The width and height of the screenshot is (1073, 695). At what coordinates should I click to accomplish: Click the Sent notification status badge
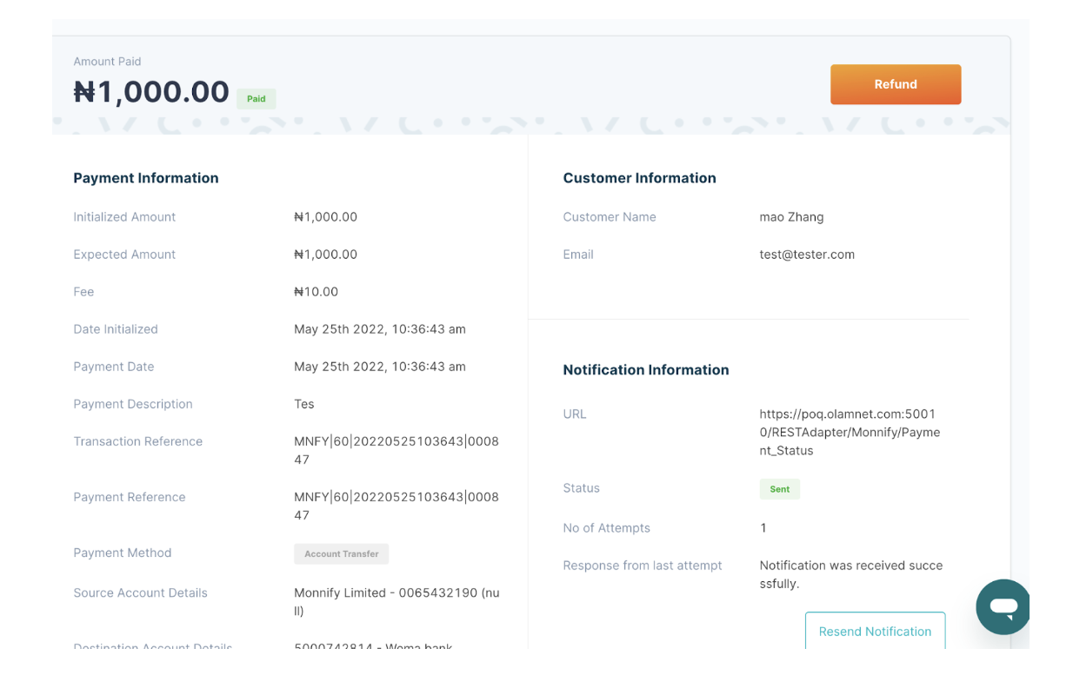pyautogui.click(x=779, y=488)
